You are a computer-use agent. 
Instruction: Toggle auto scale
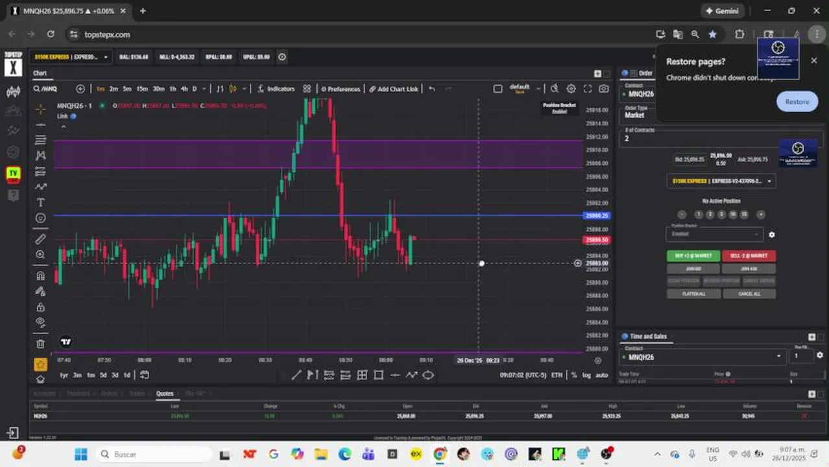pyautogui.click(x=601, y=375)
